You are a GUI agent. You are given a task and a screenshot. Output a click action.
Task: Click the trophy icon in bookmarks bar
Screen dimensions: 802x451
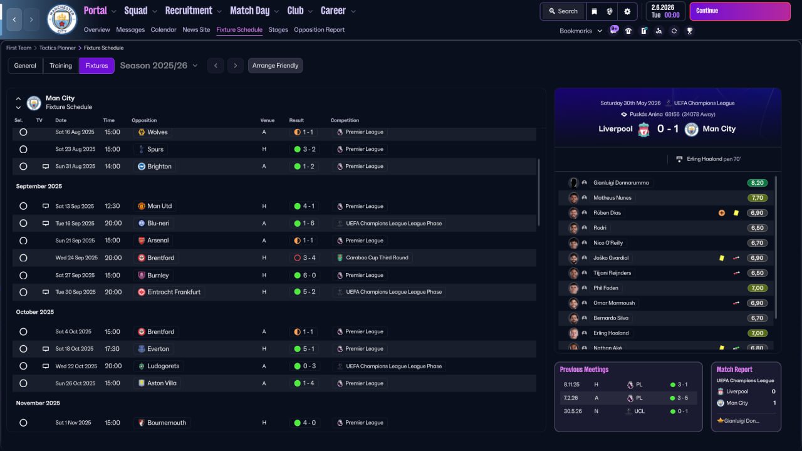[689, 31]
